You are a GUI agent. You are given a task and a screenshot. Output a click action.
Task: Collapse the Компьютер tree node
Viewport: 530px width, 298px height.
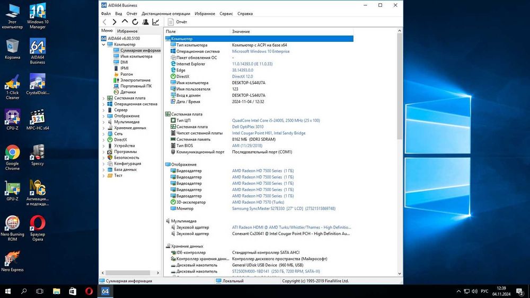104,44
